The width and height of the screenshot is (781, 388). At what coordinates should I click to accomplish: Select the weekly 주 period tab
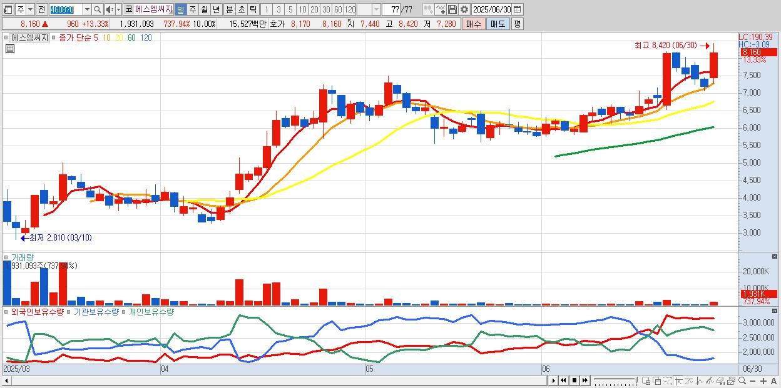[x=192, y=10]
